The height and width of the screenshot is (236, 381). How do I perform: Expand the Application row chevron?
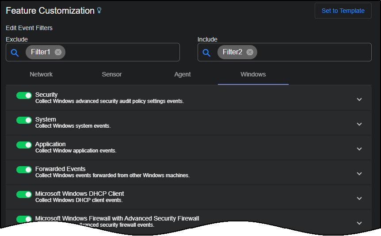359,149
